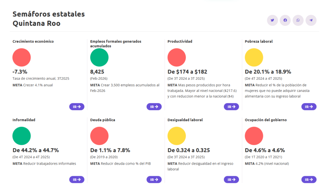The height and width of the screenshot is (196, 328).
Task: Click red indicator for Deuda pública
Action: click(x=99, y=136)
